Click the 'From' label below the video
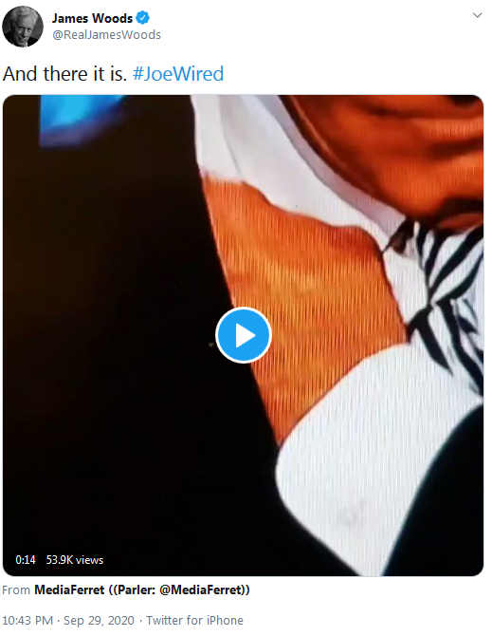 pyautogui.click(x=16, y=589)
